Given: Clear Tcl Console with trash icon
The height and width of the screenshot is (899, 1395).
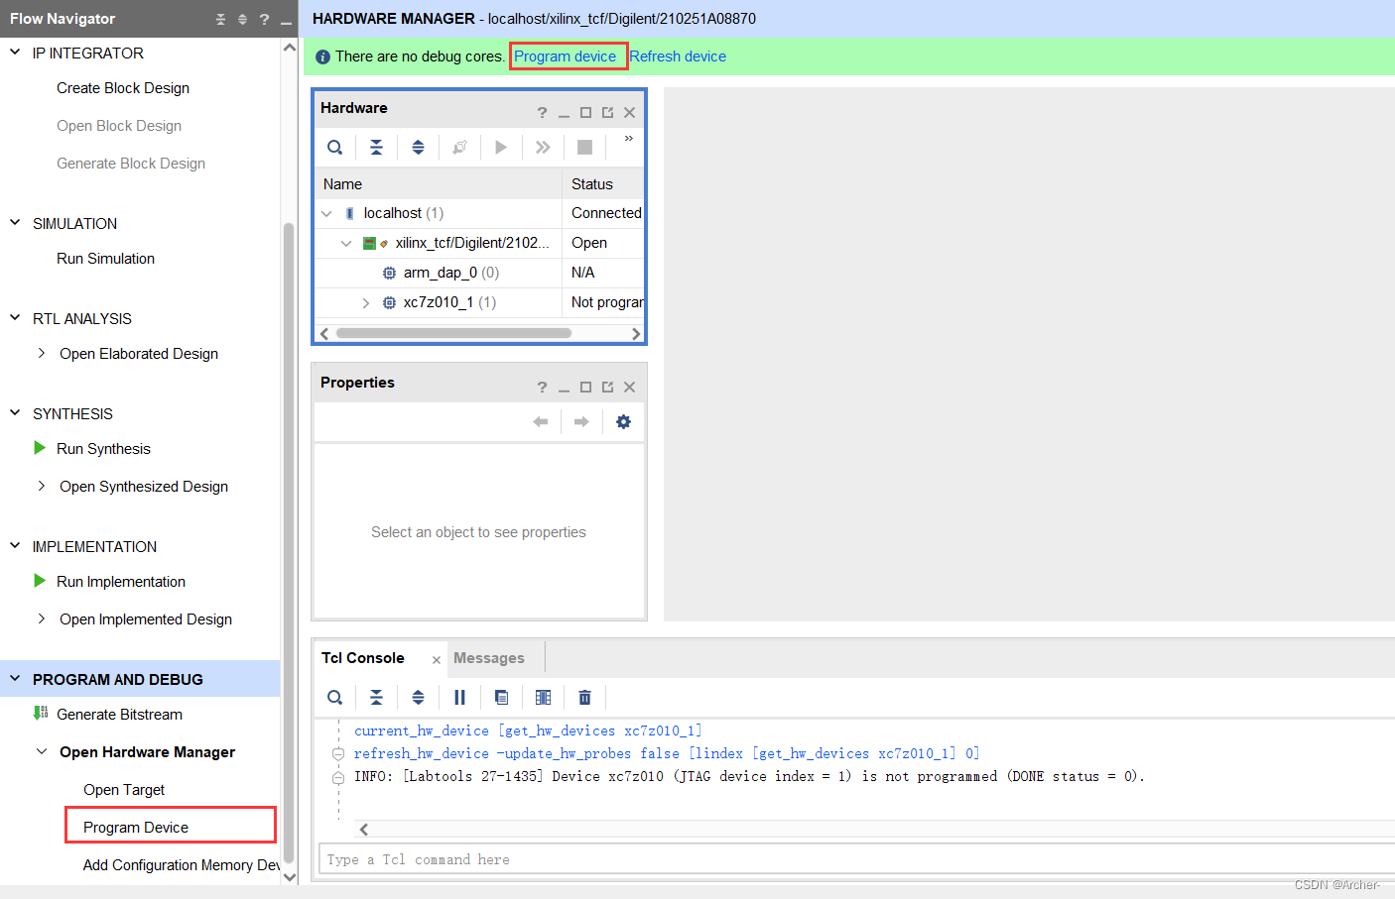Looking at the screenshot, I should tap(584, 698).
